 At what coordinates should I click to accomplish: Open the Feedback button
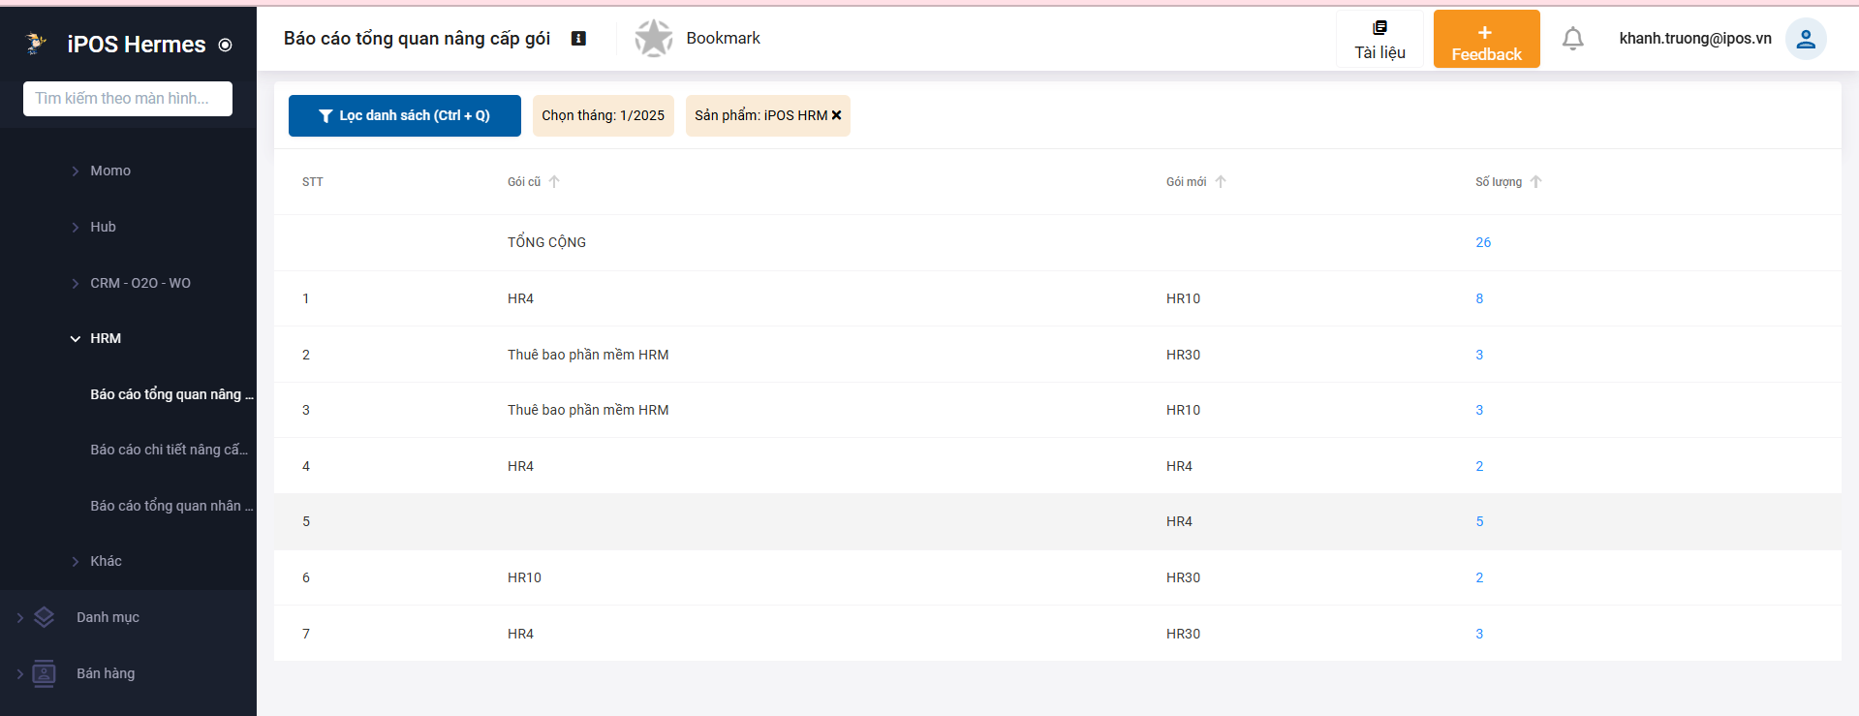tap(1486, 39)
